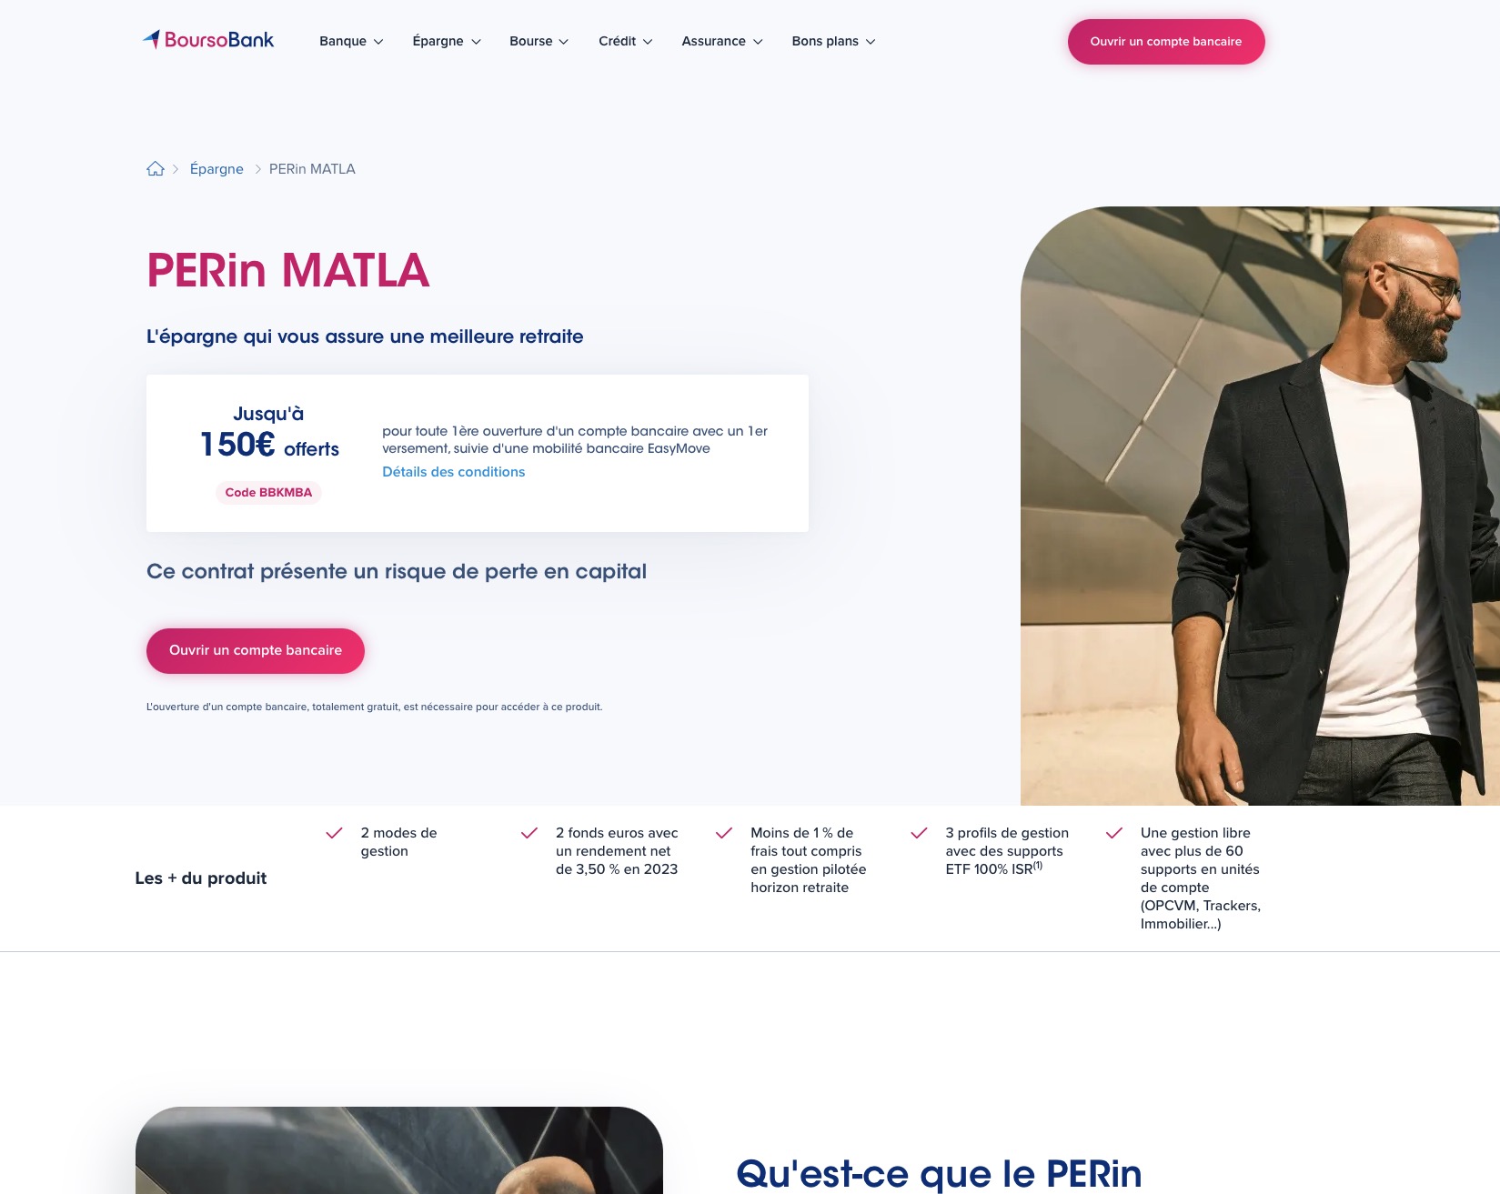Open "Détails des conditions" link
The image size is (1500, 1194).
pyautogui.click(x=453, y=472)
